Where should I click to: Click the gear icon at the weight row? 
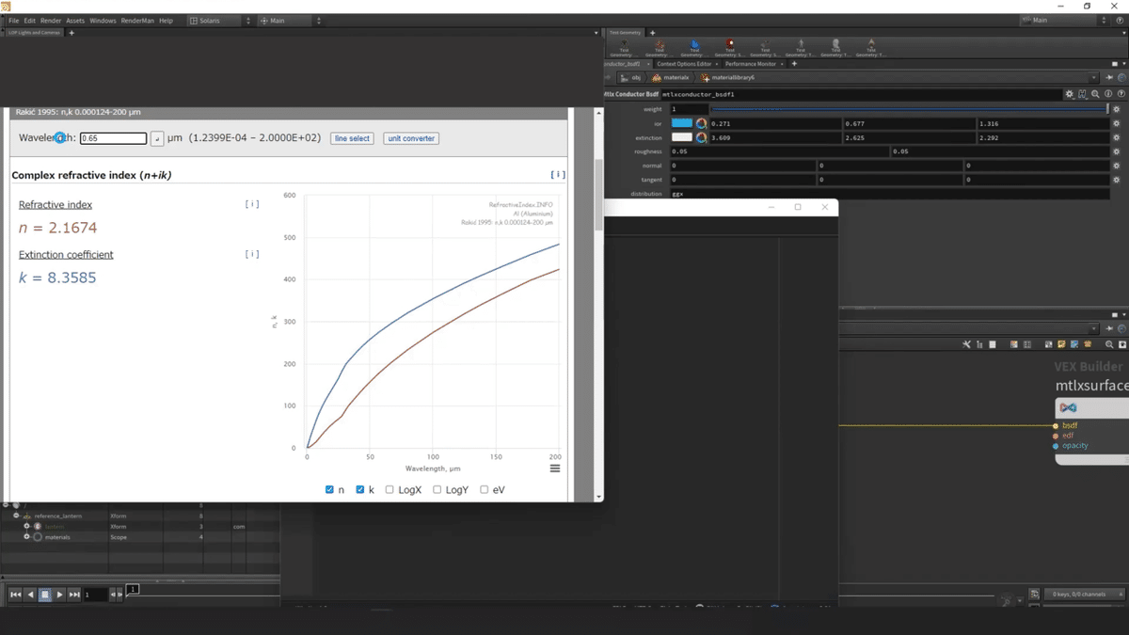click(1117, 109)
